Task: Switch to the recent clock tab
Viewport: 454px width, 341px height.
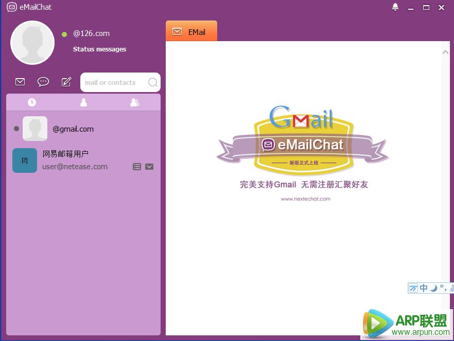Action: 32,102
